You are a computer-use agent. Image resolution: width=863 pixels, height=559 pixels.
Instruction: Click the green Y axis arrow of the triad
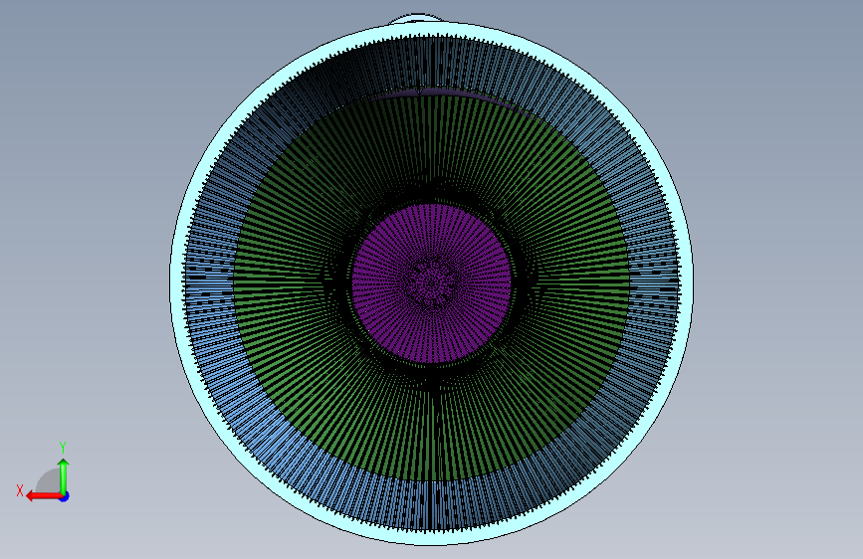point(64,476)
